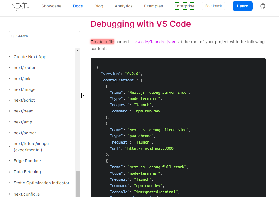Screen dimensions: 279x197
Task: Open the Showcase menu item
Action: coord(51,6)
